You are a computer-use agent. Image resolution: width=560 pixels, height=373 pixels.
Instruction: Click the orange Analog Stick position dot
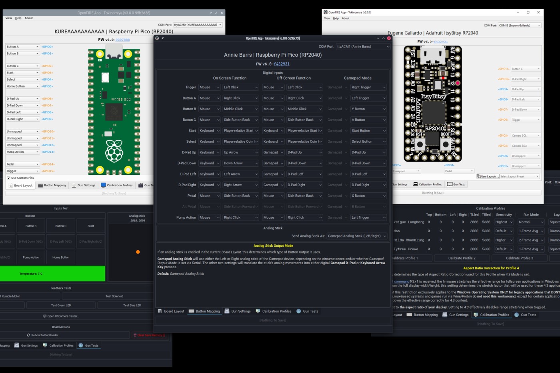tap(138, 252)
